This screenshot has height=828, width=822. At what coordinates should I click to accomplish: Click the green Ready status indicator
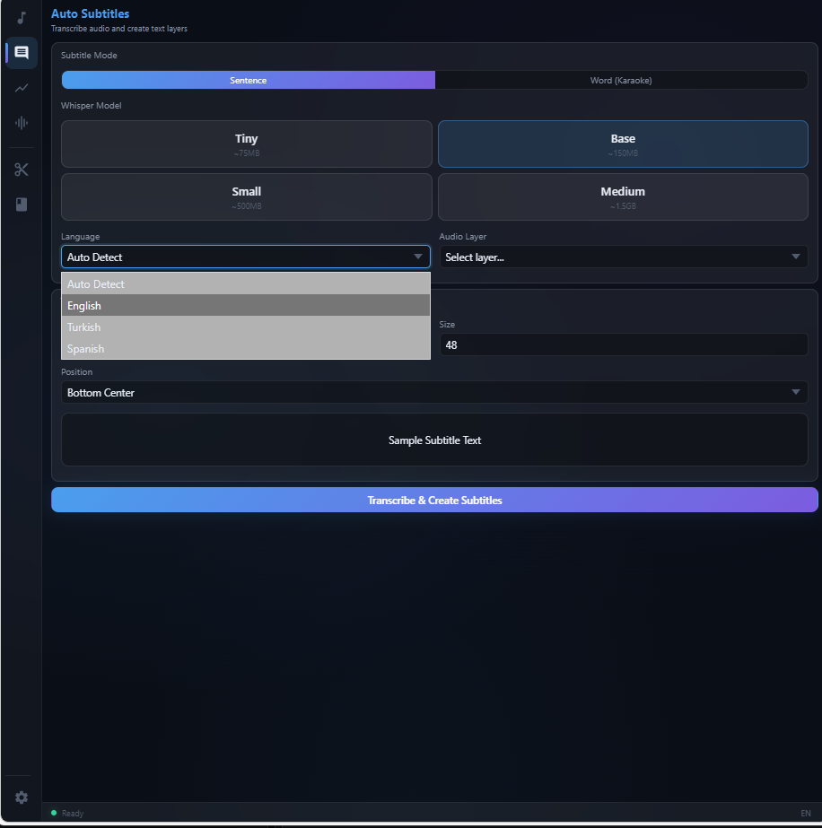(x=54, y=813)
